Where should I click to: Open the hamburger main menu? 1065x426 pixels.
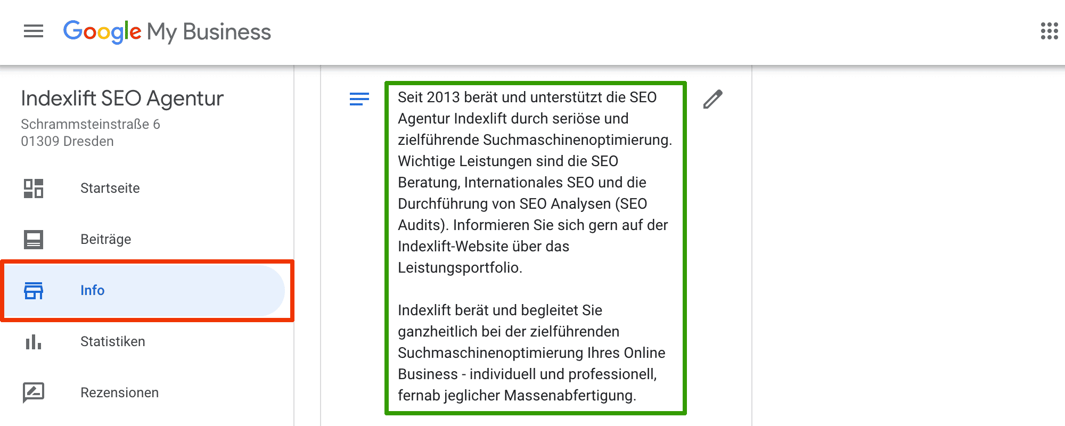(34, 31)
